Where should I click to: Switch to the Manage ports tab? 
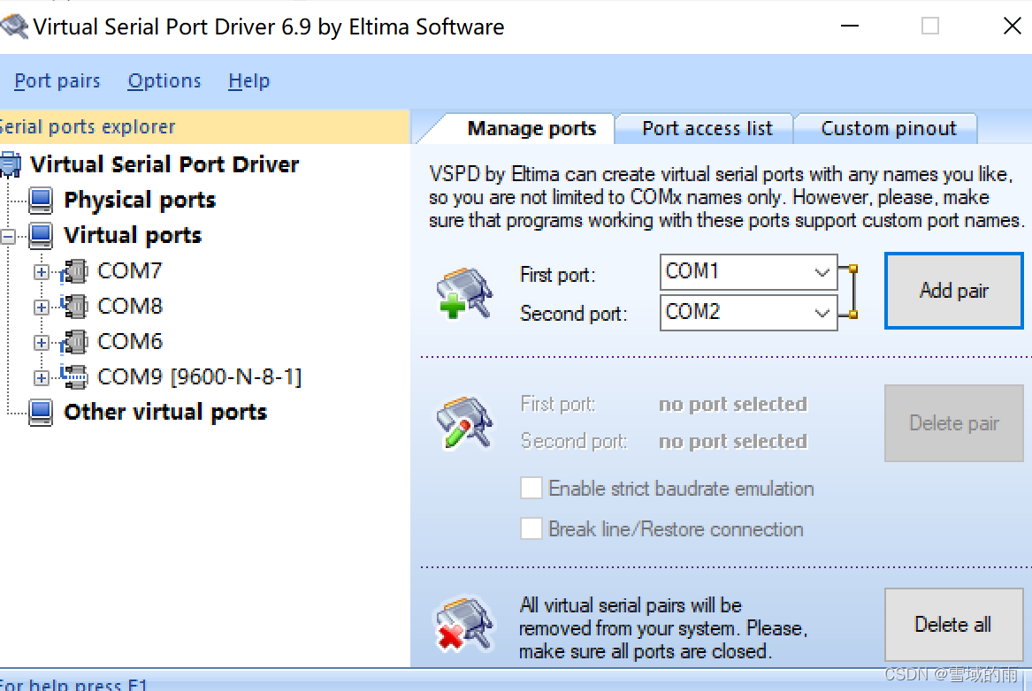pyautogui.click(x=531, y=128)
